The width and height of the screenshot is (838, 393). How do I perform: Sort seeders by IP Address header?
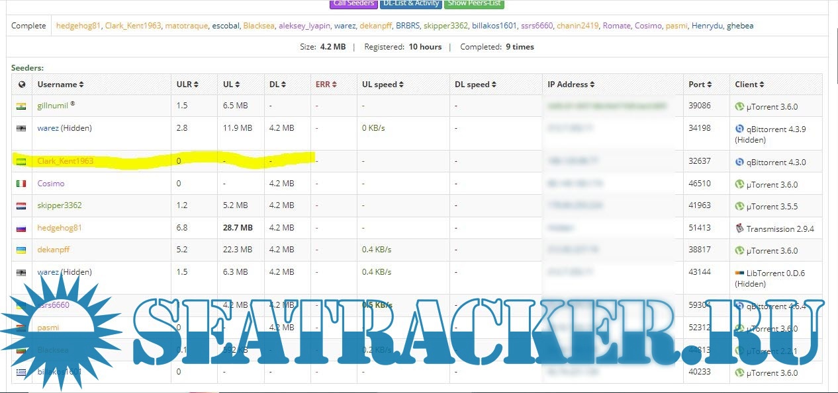coord(571,85)
